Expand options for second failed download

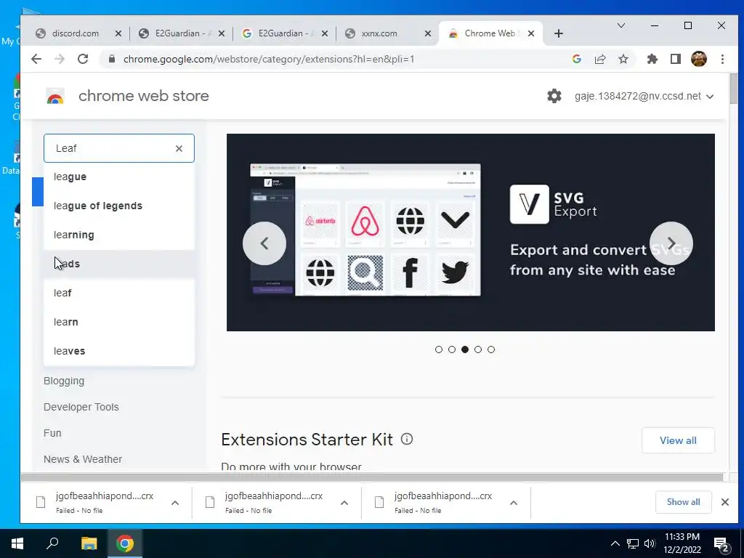pos(344,503)
